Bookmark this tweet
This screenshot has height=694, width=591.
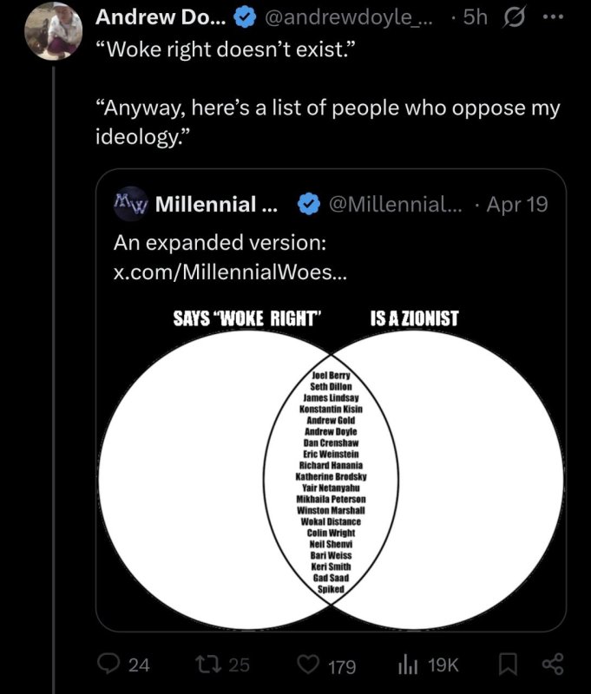[507, 665]
